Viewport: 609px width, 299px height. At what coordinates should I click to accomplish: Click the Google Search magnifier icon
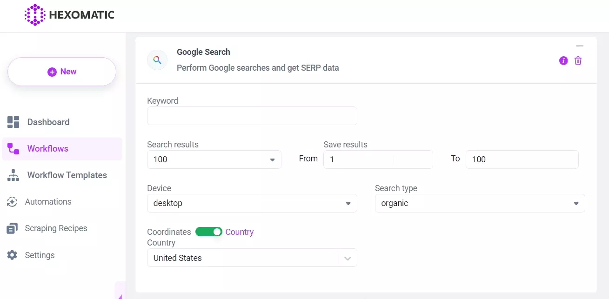[157, 60]
